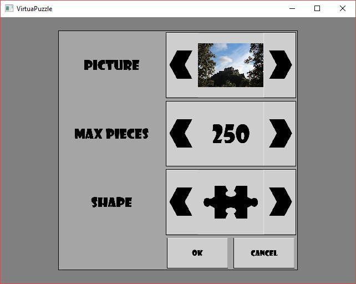The image size is (356, 284).
Task: Decrease max pieces with the left arrow
Action: tap(181, 133)
